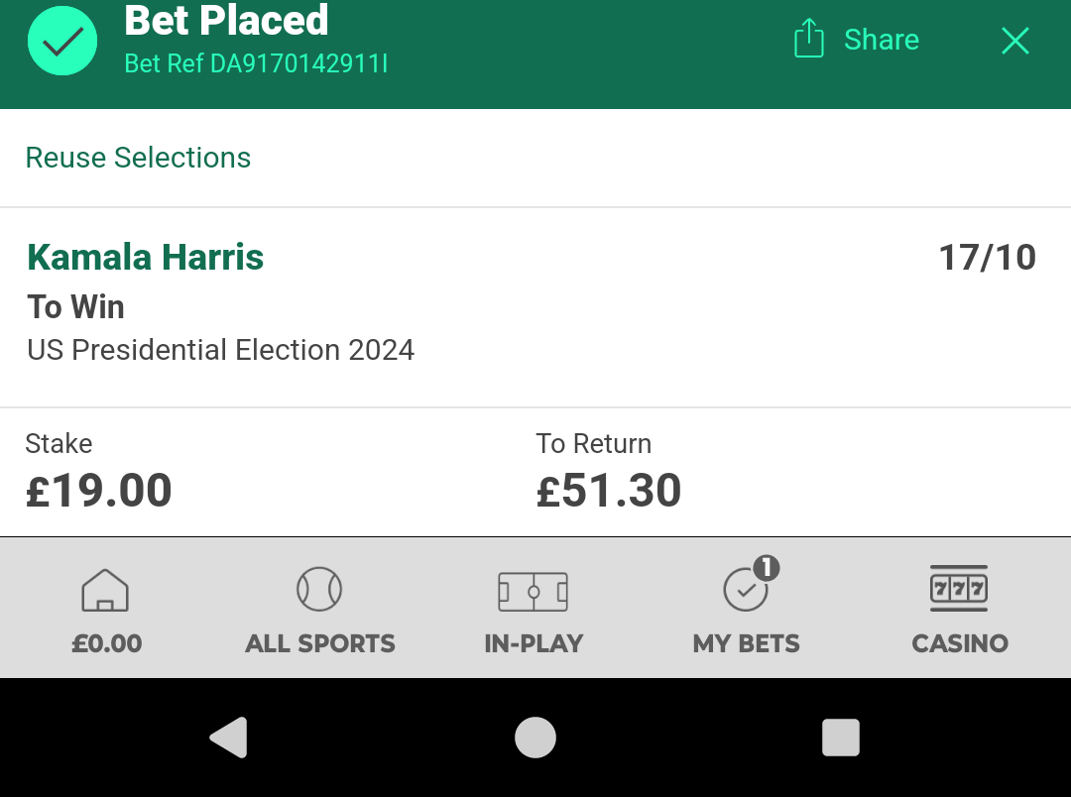
Task: Tap the Android recent apps square
Action: click(841, 738)
